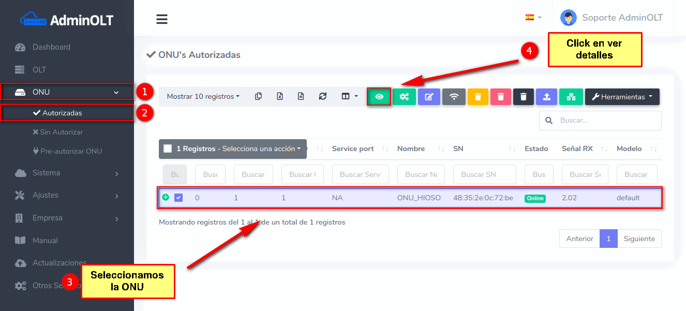Click the green eye view-details button
Viewport: 686px width, 311px height.
pos(379,97)
